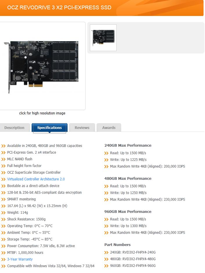205x273 pixels.
Task: Click the arrow bullet beside Full height form factor
Action: point(3,166)
